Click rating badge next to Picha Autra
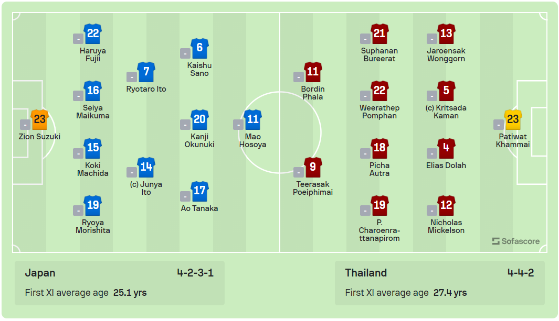The height and width of the screenshot is (321, 559). 365,153
